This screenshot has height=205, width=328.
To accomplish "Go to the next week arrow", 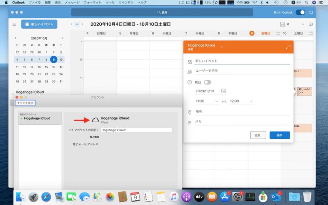I will coord(82,24).
